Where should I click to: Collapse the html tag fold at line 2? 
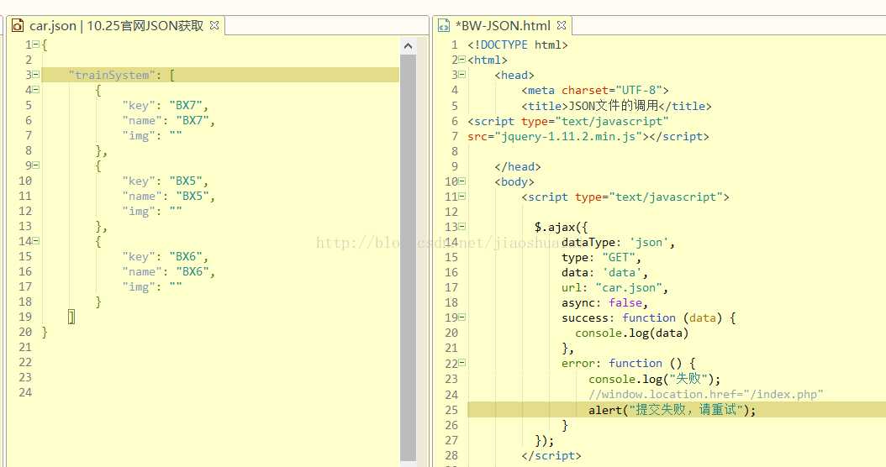click(462, 60)
